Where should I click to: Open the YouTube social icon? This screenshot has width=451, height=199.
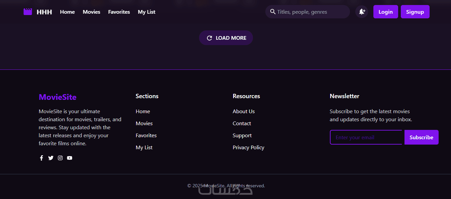70,158
